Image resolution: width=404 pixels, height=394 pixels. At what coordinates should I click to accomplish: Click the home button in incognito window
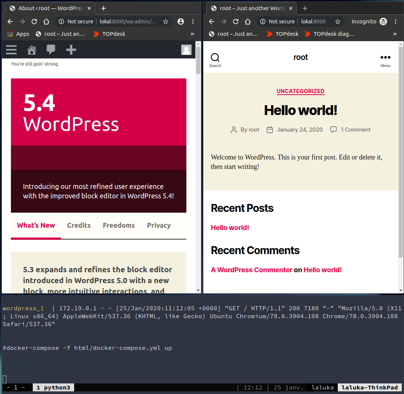tap(248, 21)
